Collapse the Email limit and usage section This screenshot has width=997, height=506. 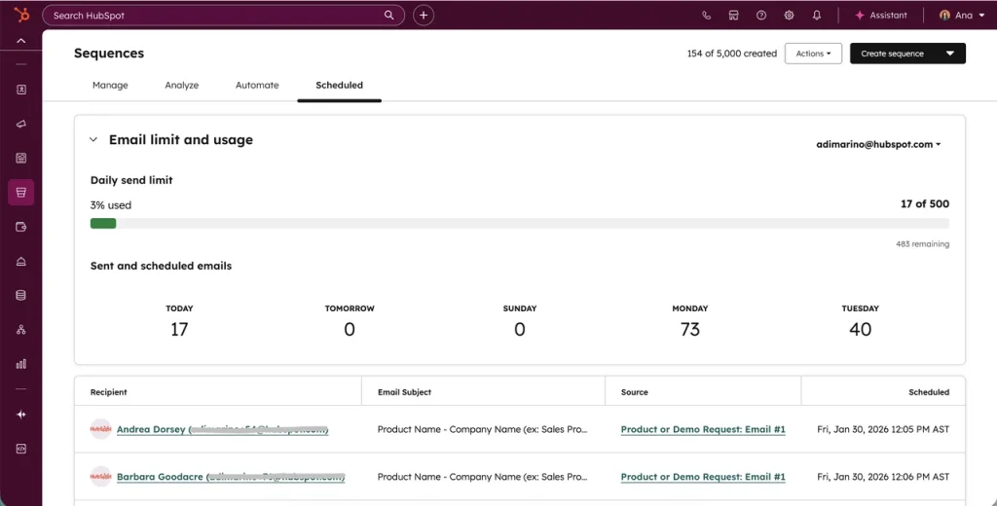pyautogui.click(x=93, y=140)
